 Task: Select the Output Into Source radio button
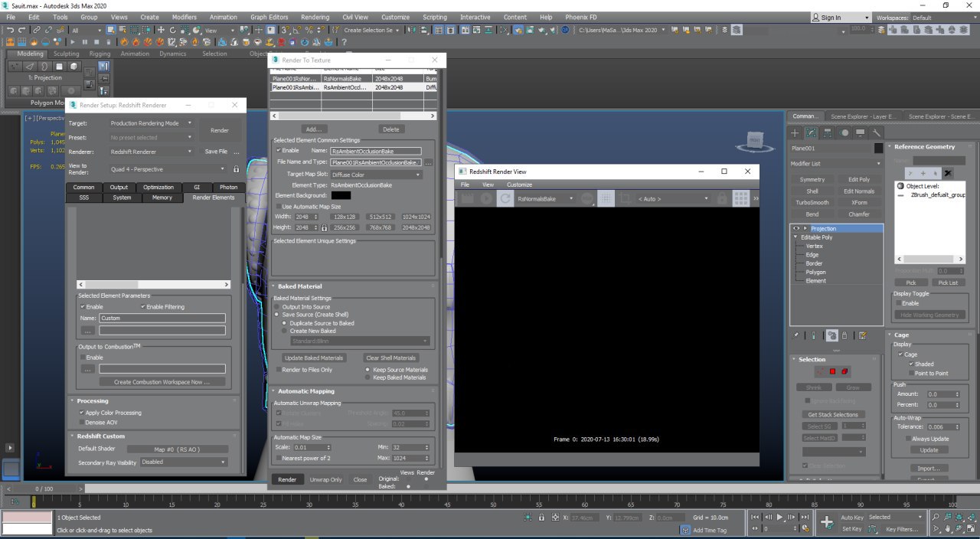pos(278,306)
